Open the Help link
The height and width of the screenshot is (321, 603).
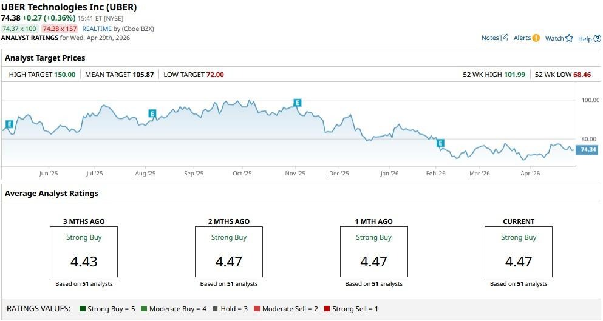point(585,39)
